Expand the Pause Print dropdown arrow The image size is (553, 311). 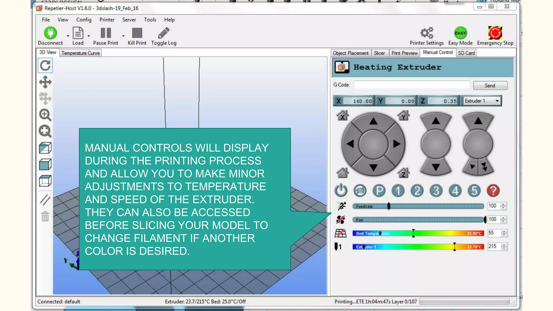pos(123,36)
